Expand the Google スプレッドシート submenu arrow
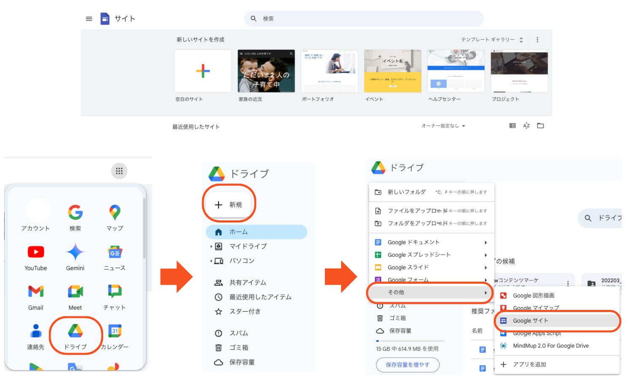Viewport: 633px width, 380px height. click(486, 255)
